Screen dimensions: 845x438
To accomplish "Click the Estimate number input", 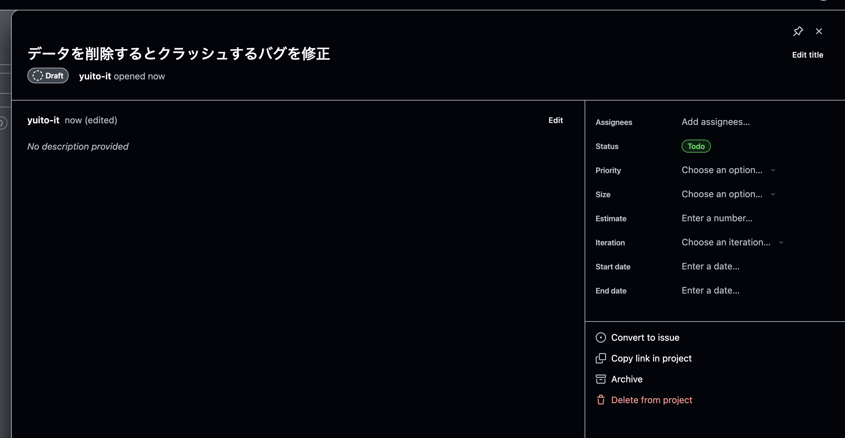I will click(717, 218).
